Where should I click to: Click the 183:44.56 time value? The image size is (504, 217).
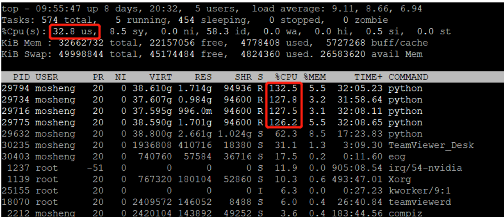click(357, 213)
